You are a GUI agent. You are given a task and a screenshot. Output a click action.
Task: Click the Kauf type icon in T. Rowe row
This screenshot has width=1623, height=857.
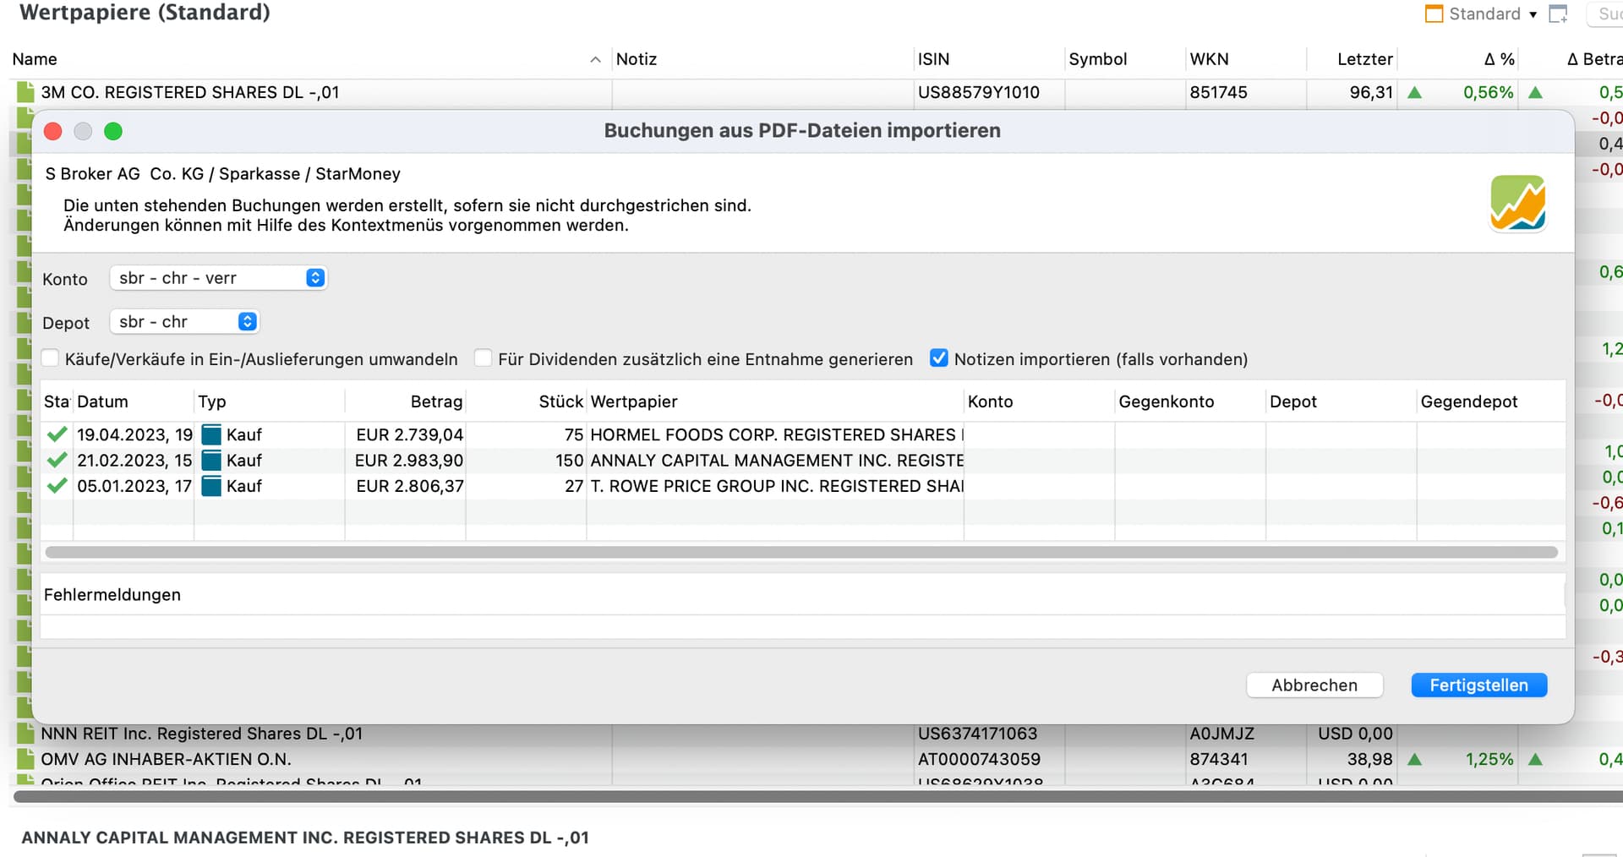[211, 486]
